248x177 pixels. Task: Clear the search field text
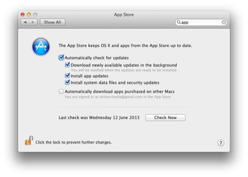[x=224, y=23]
